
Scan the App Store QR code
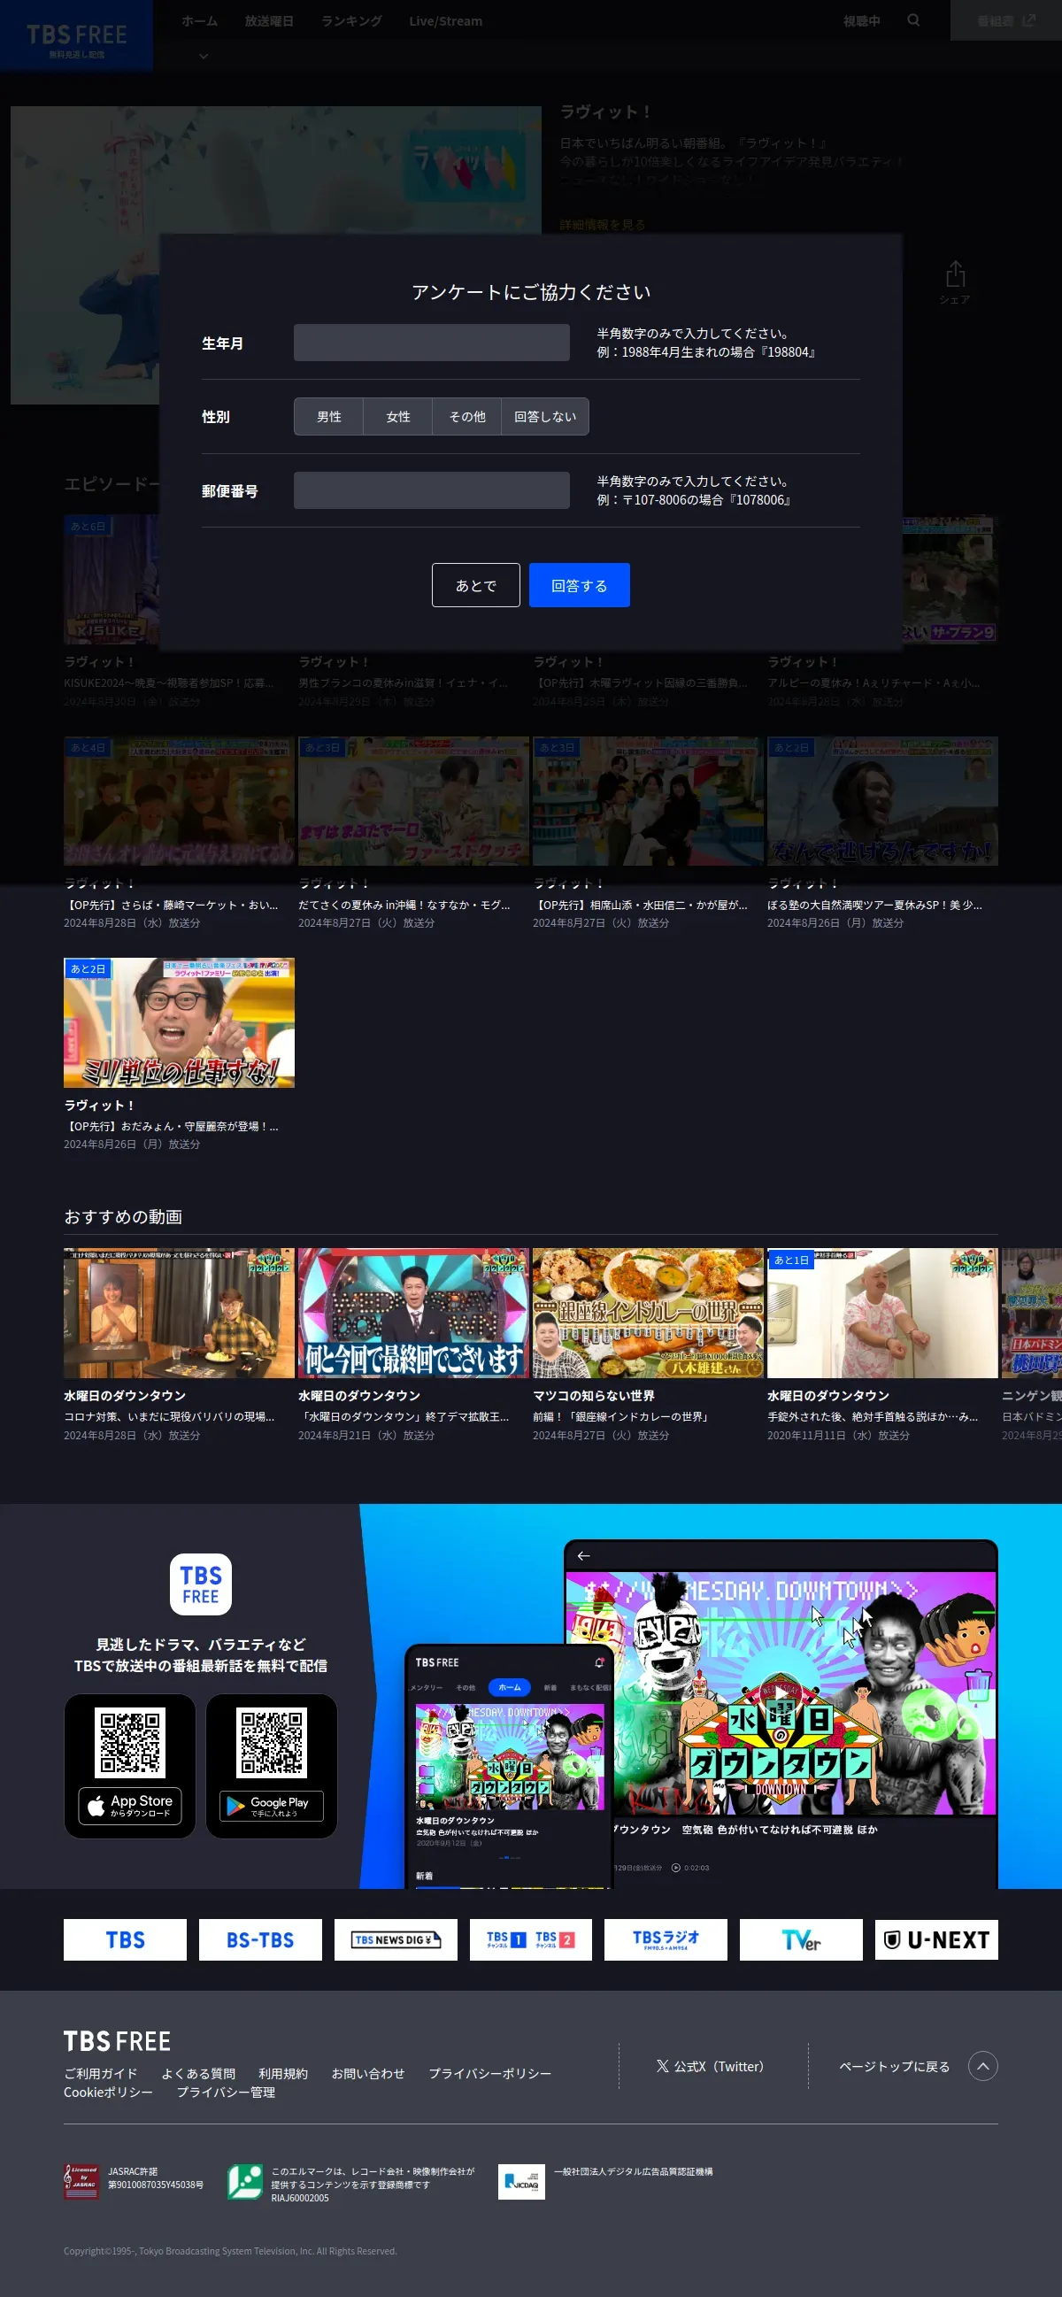(130, 1741)
